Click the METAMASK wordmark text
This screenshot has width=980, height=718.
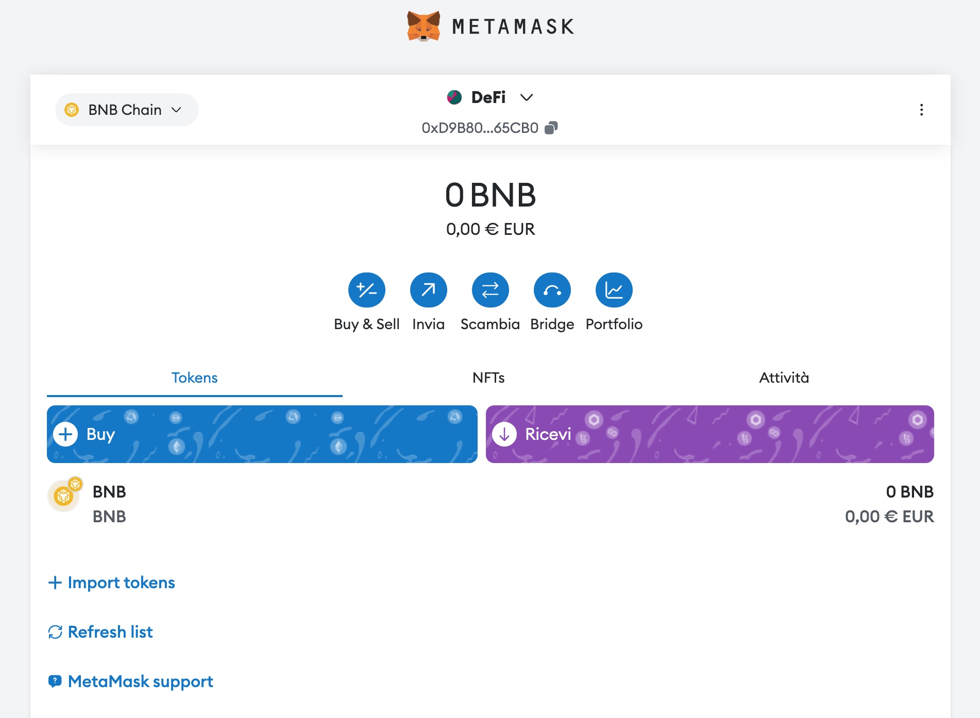513,27
